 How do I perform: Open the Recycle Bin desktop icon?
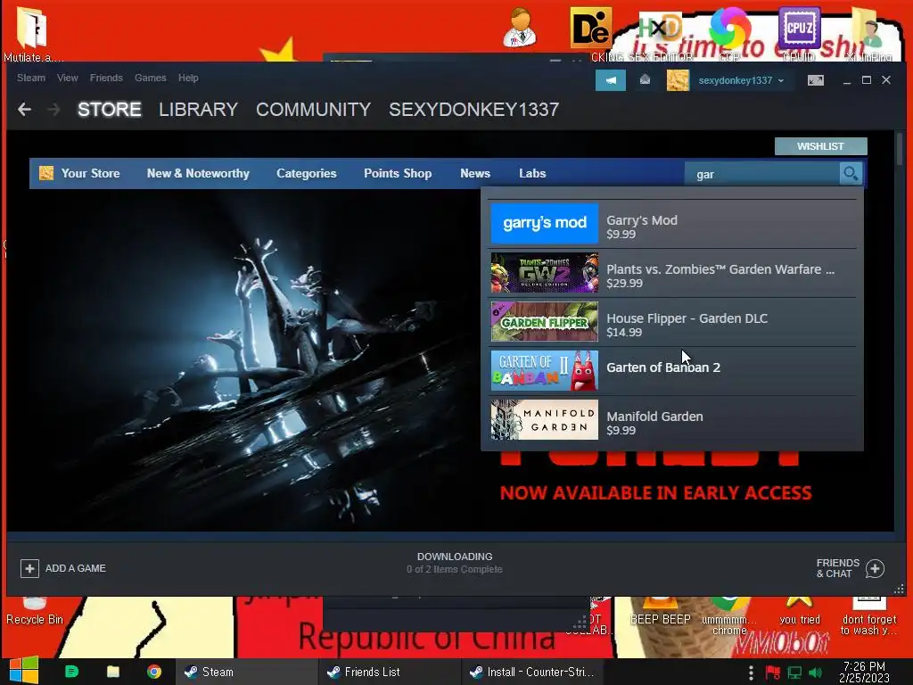coord(35,612)
